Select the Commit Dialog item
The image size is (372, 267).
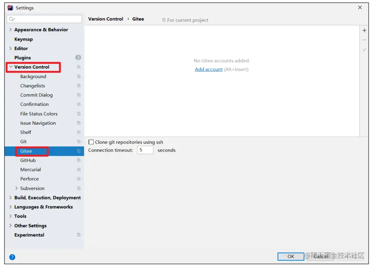[36, 95]
